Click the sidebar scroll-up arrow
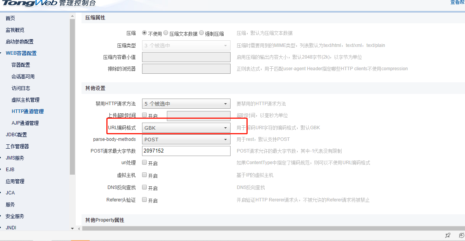The height and width of the screenshot is (241, 465). tap(72, 16)
